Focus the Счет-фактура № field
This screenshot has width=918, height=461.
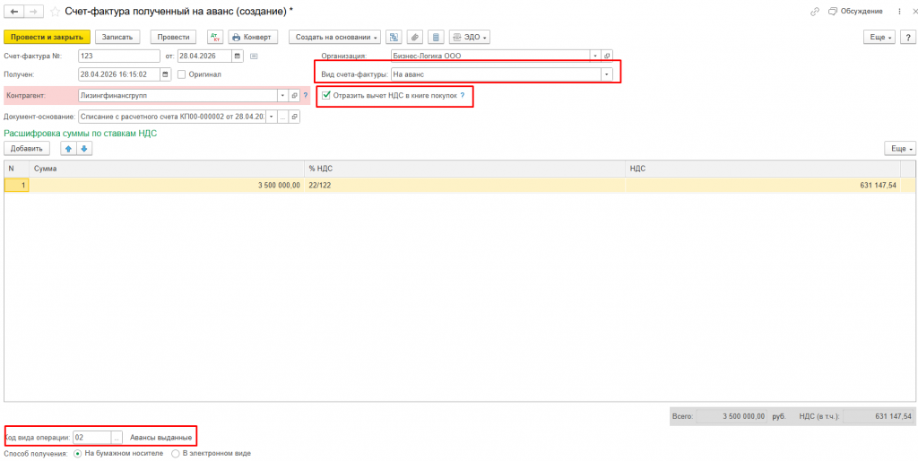pos(119,57)
